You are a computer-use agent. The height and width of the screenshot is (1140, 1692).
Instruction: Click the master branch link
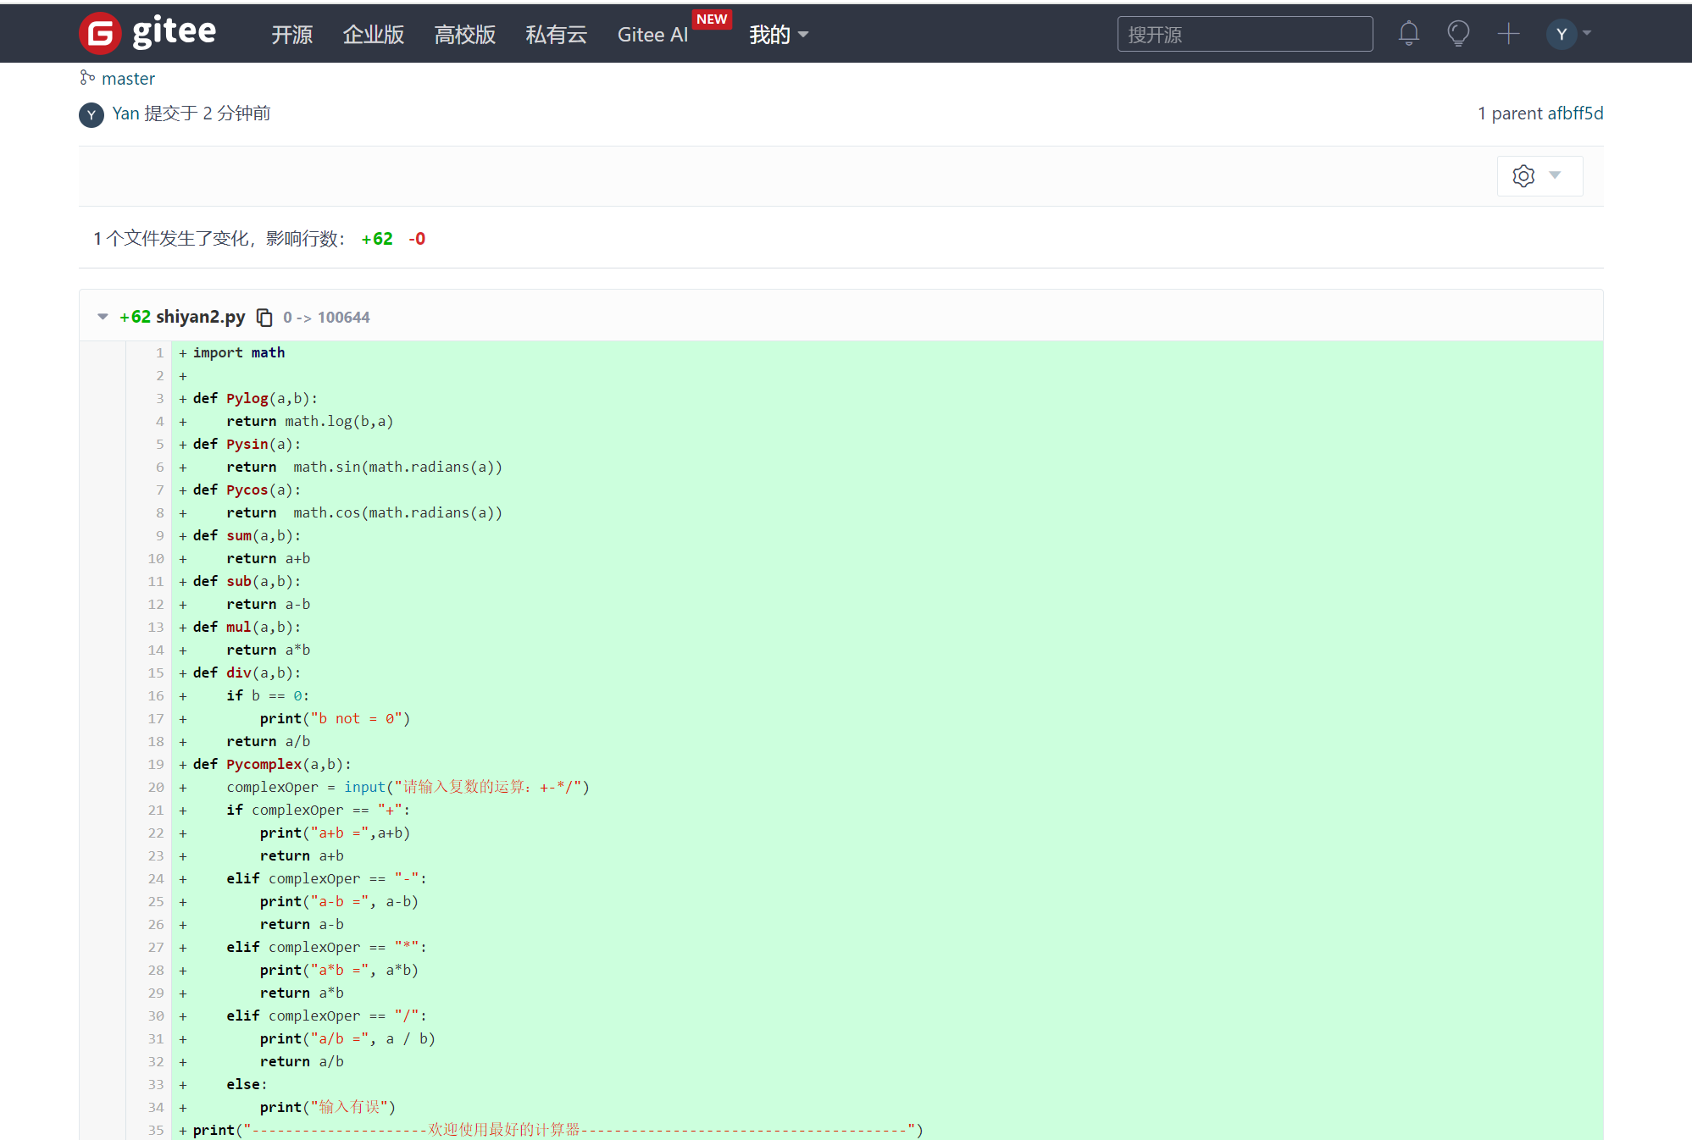[128, 79]
